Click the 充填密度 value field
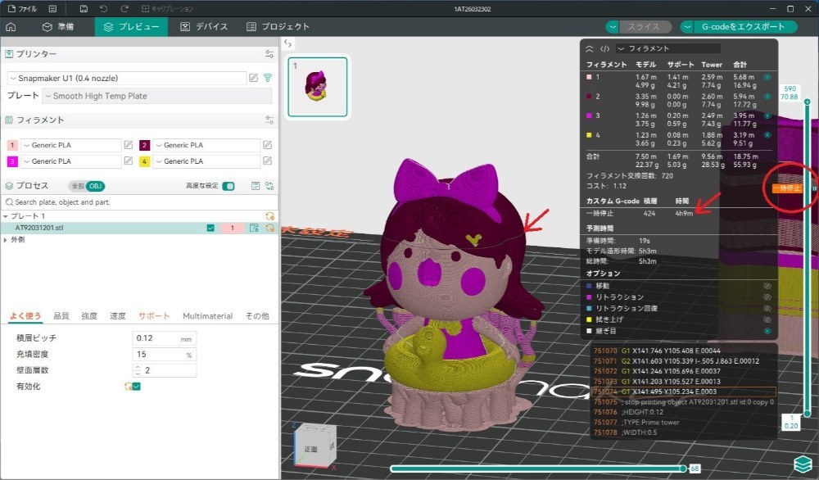 (164, 355)
